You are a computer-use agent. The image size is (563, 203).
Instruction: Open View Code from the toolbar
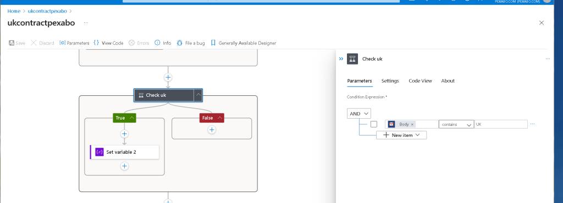pyautogui.click(x=108, y=43)
